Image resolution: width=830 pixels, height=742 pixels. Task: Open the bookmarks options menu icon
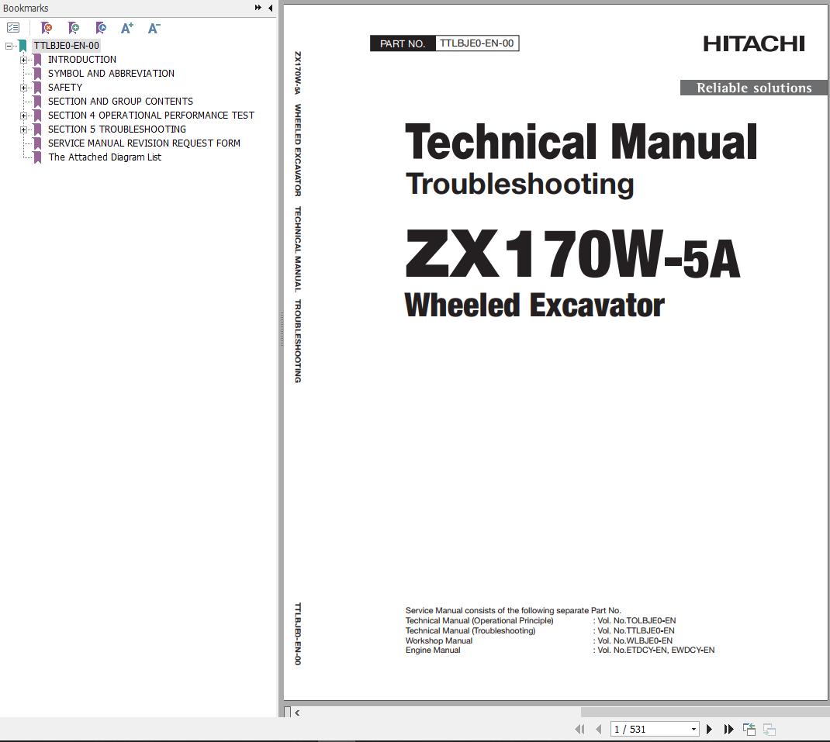[13, 27]
